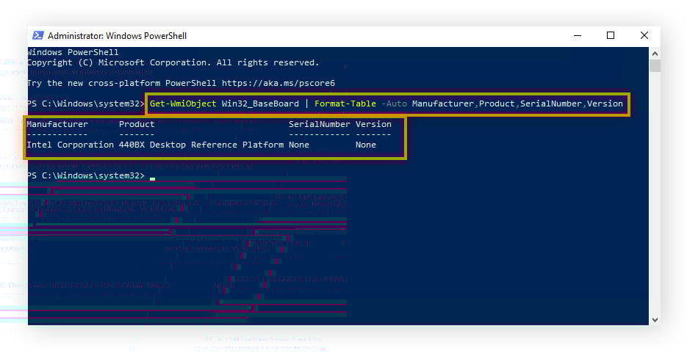Click the scrollbar up arrow
The width and height of the screenshot is (687, 356).
tap(655, 53)
